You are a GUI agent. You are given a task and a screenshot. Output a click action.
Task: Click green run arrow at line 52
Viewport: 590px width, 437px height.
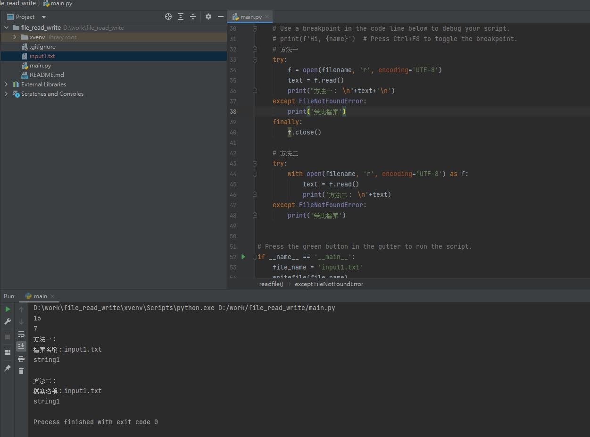[243, 257]
